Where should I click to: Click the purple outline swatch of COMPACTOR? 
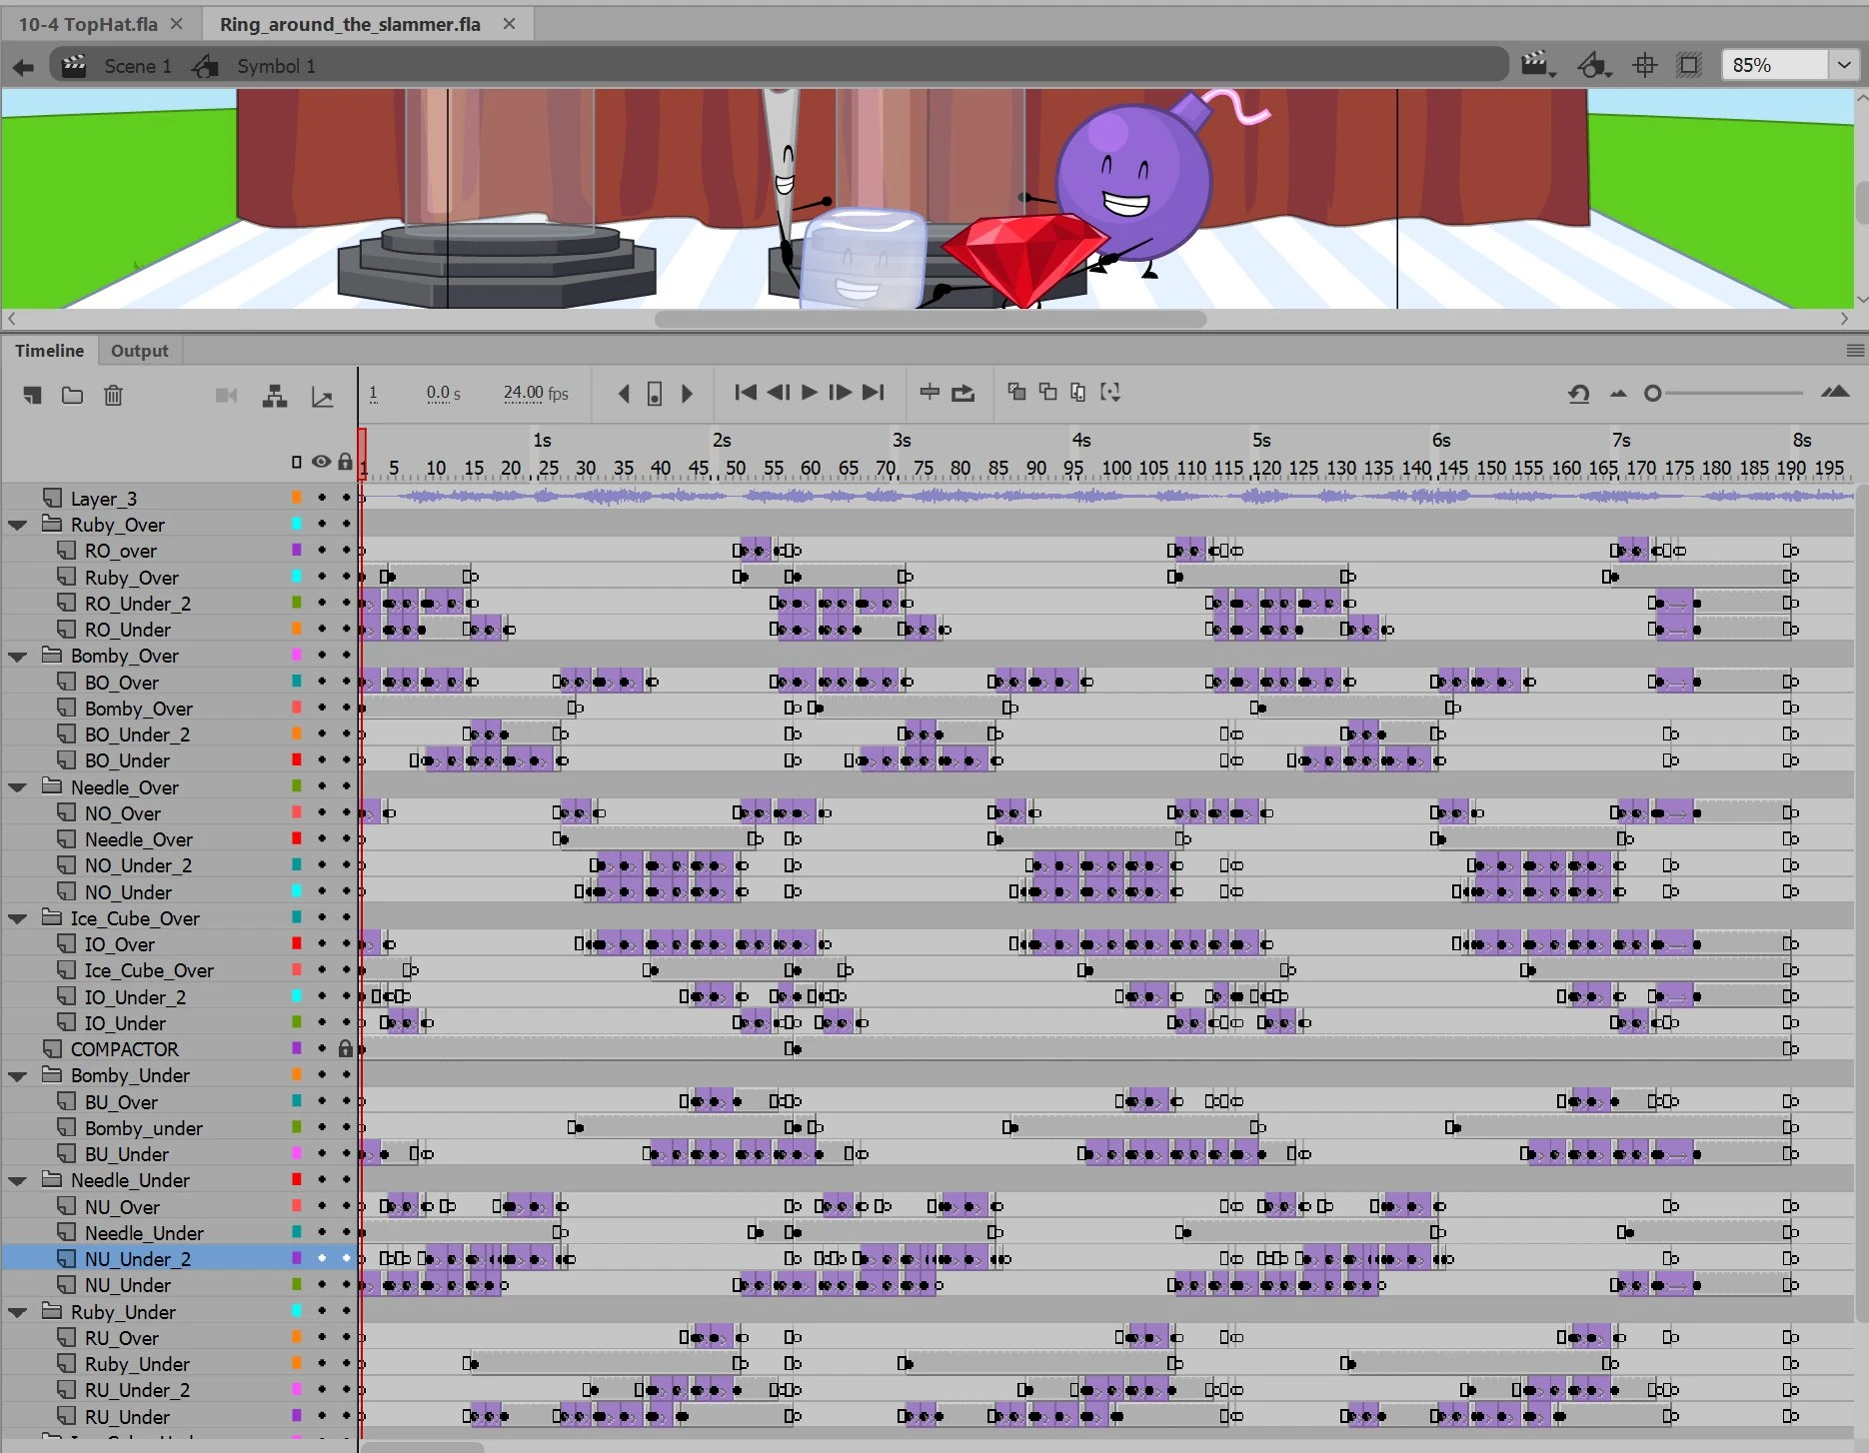coord(297,1048)
